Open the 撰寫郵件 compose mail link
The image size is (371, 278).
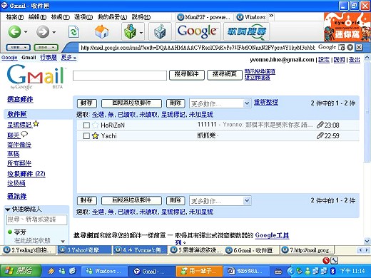coord(20,99)
